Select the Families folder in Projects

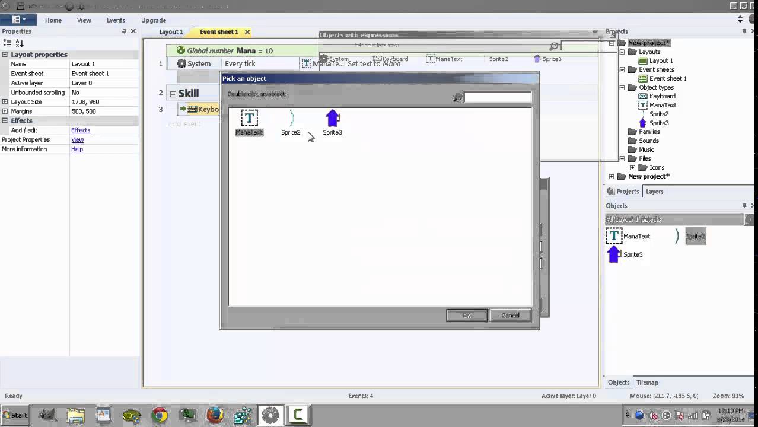pyautogui.click(x=649, y=132)
